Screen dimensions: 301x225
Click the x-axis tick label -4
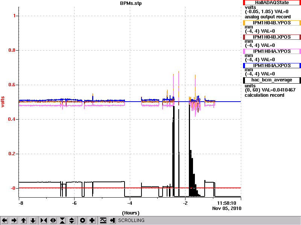click(x=130, y=203)
